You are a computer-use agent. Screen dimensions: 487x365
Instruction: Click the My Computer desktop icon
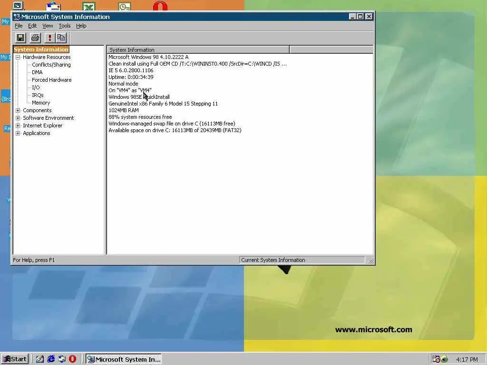(x=18, y=6)
